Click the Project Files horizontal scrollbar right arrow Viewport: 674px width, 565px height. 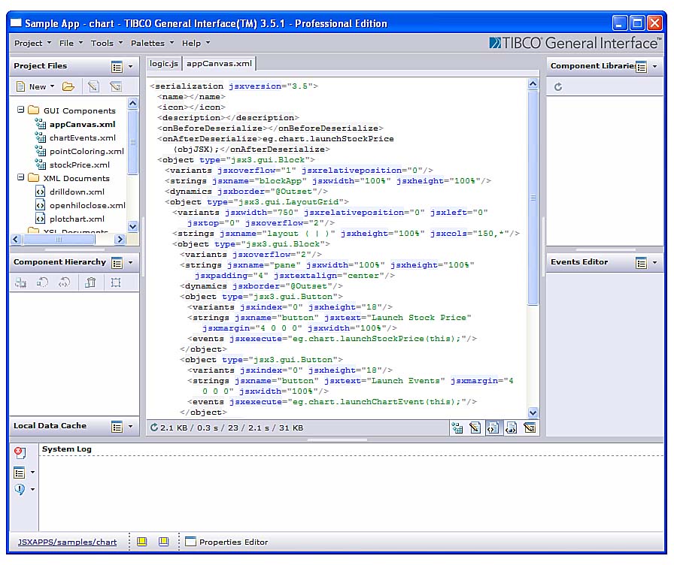pyautogui.click(x=120, y=239)
